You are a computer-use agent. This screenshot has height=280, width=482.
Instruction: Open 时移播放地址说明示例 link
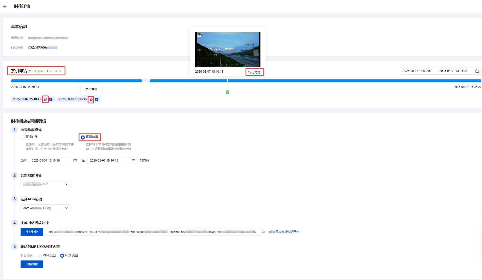(x=284, y=232)
